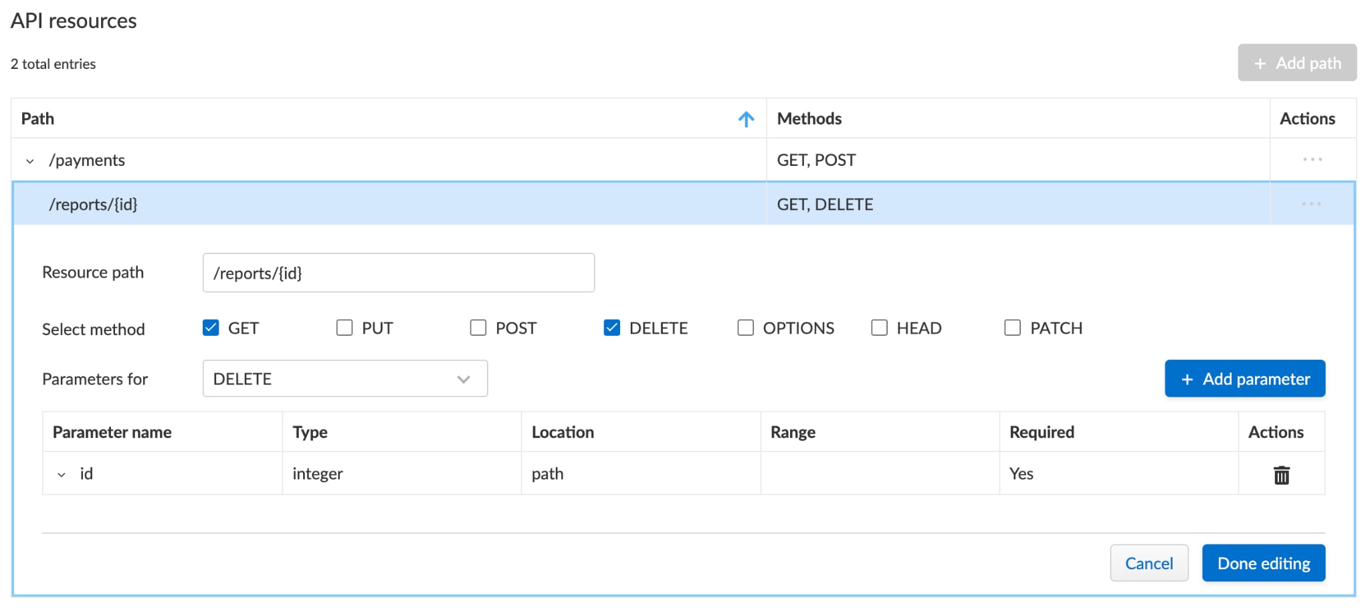Tick the PATCH method checkbox
The height and width of the screenshot is (614, 1370).
coord(1013,328)
